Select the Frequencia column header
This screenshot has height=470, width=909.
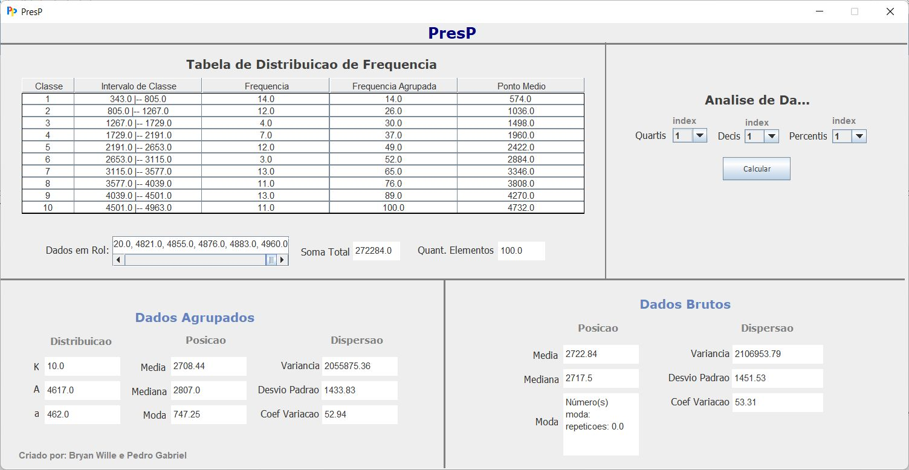[265, 85]
